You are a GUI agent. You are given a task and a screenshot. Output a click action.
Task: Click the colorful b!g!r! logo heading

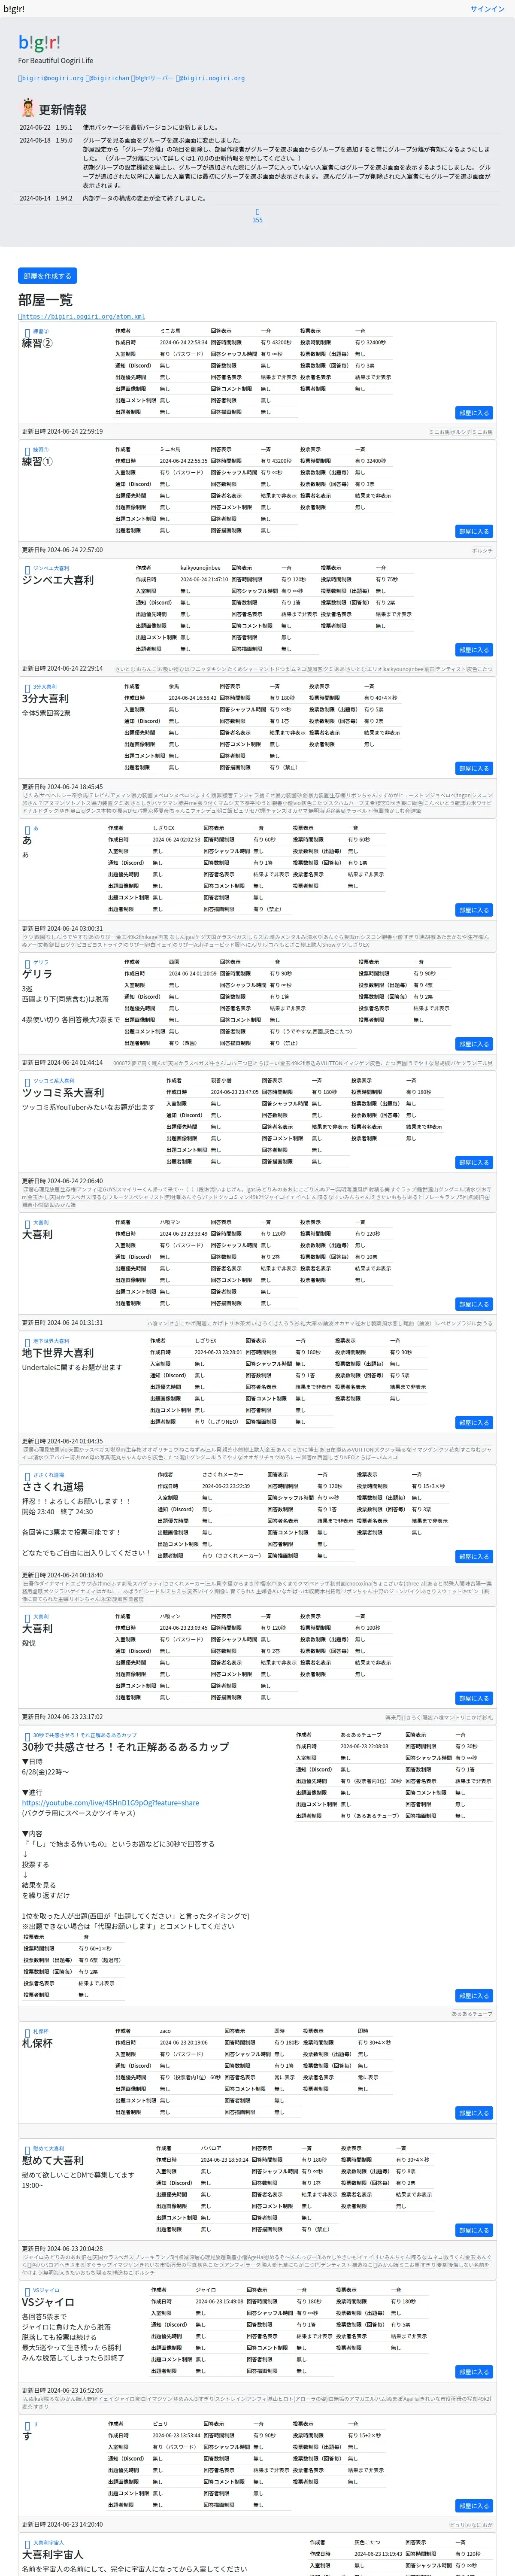click(x=39, y=42)
